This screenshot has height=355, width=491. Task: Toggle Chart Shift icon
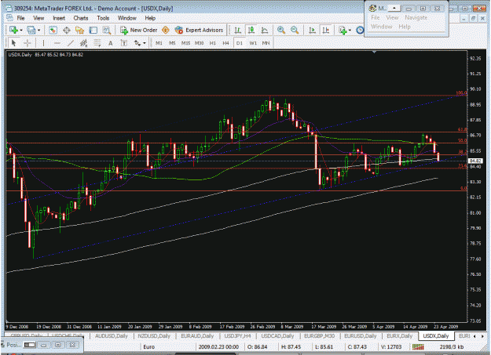click(x=326, y=31)
